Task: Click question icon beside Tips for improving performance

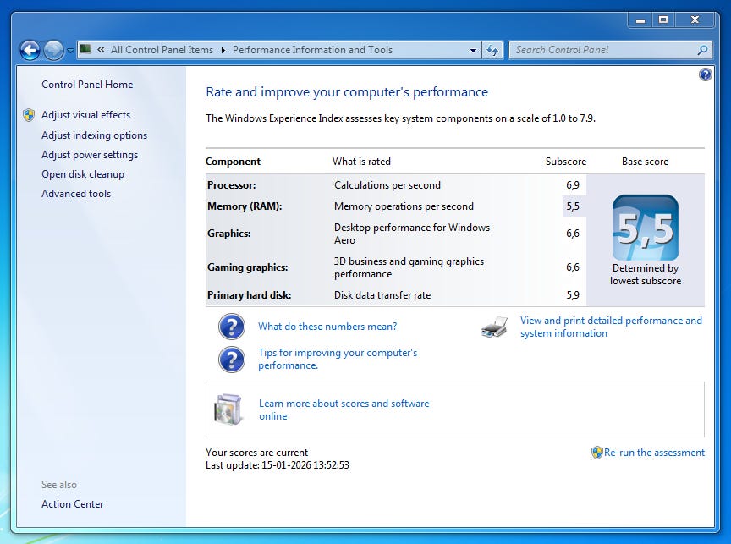Action: coord(232,360)
